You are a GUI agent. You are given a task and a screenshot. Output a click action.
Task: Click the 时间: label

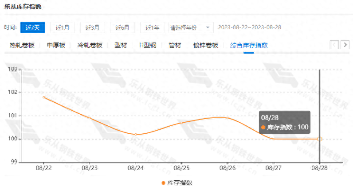[10, 27]
